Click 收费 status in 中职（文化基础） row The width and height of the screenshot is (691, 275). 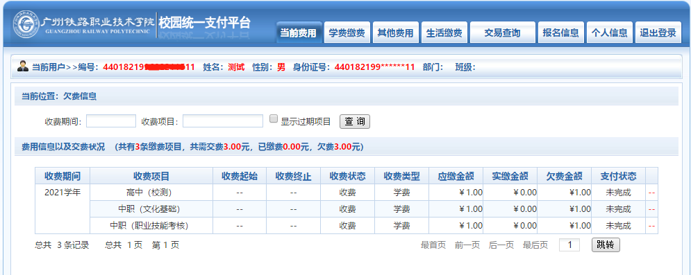pyautogui.click(x=347, y=209)
